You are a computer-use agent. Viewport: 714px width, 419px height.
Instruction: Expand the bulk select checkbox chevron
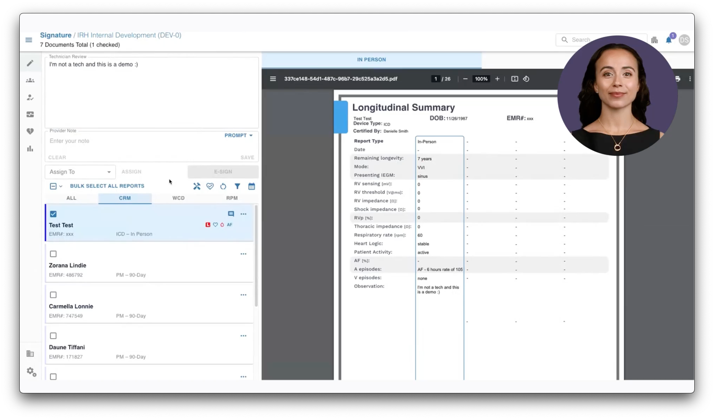(61, 186)
